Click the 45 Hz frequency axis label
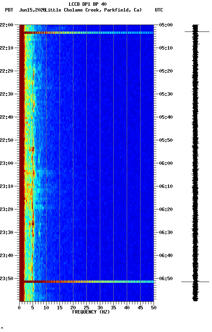Viewport: 212px width, 332px height. tap(140, 308)
